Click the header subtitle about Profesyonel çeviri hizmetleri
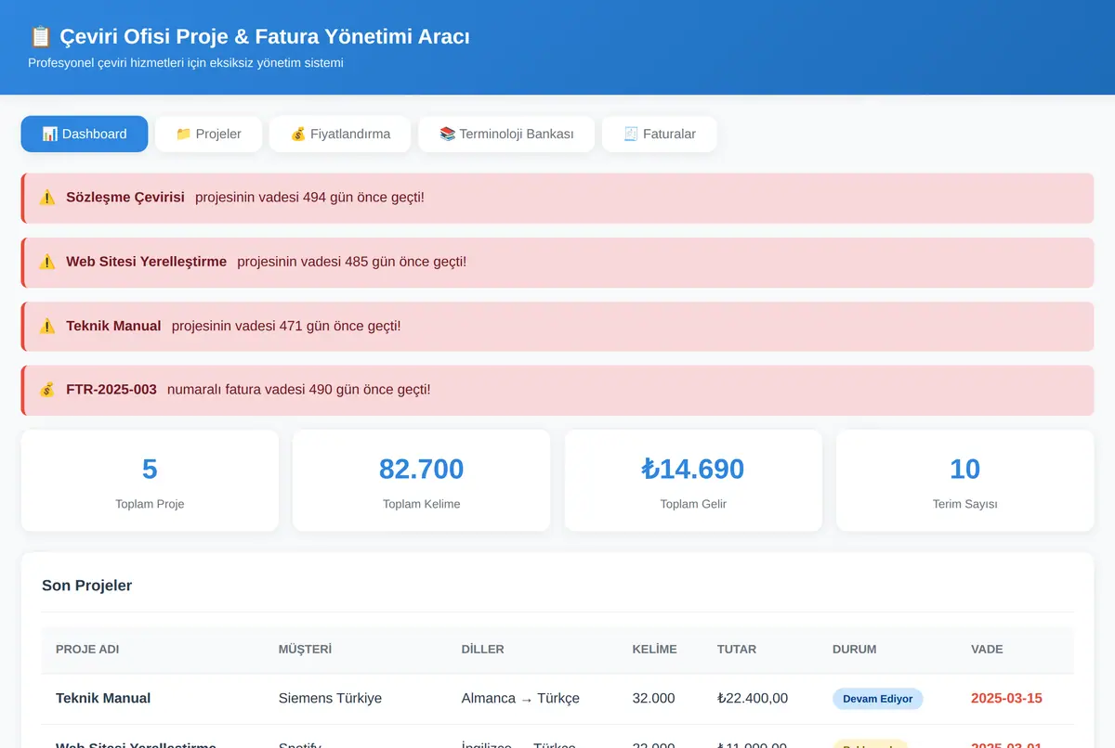The width and height of the screenshot is (1115, 748). [186, 63]
